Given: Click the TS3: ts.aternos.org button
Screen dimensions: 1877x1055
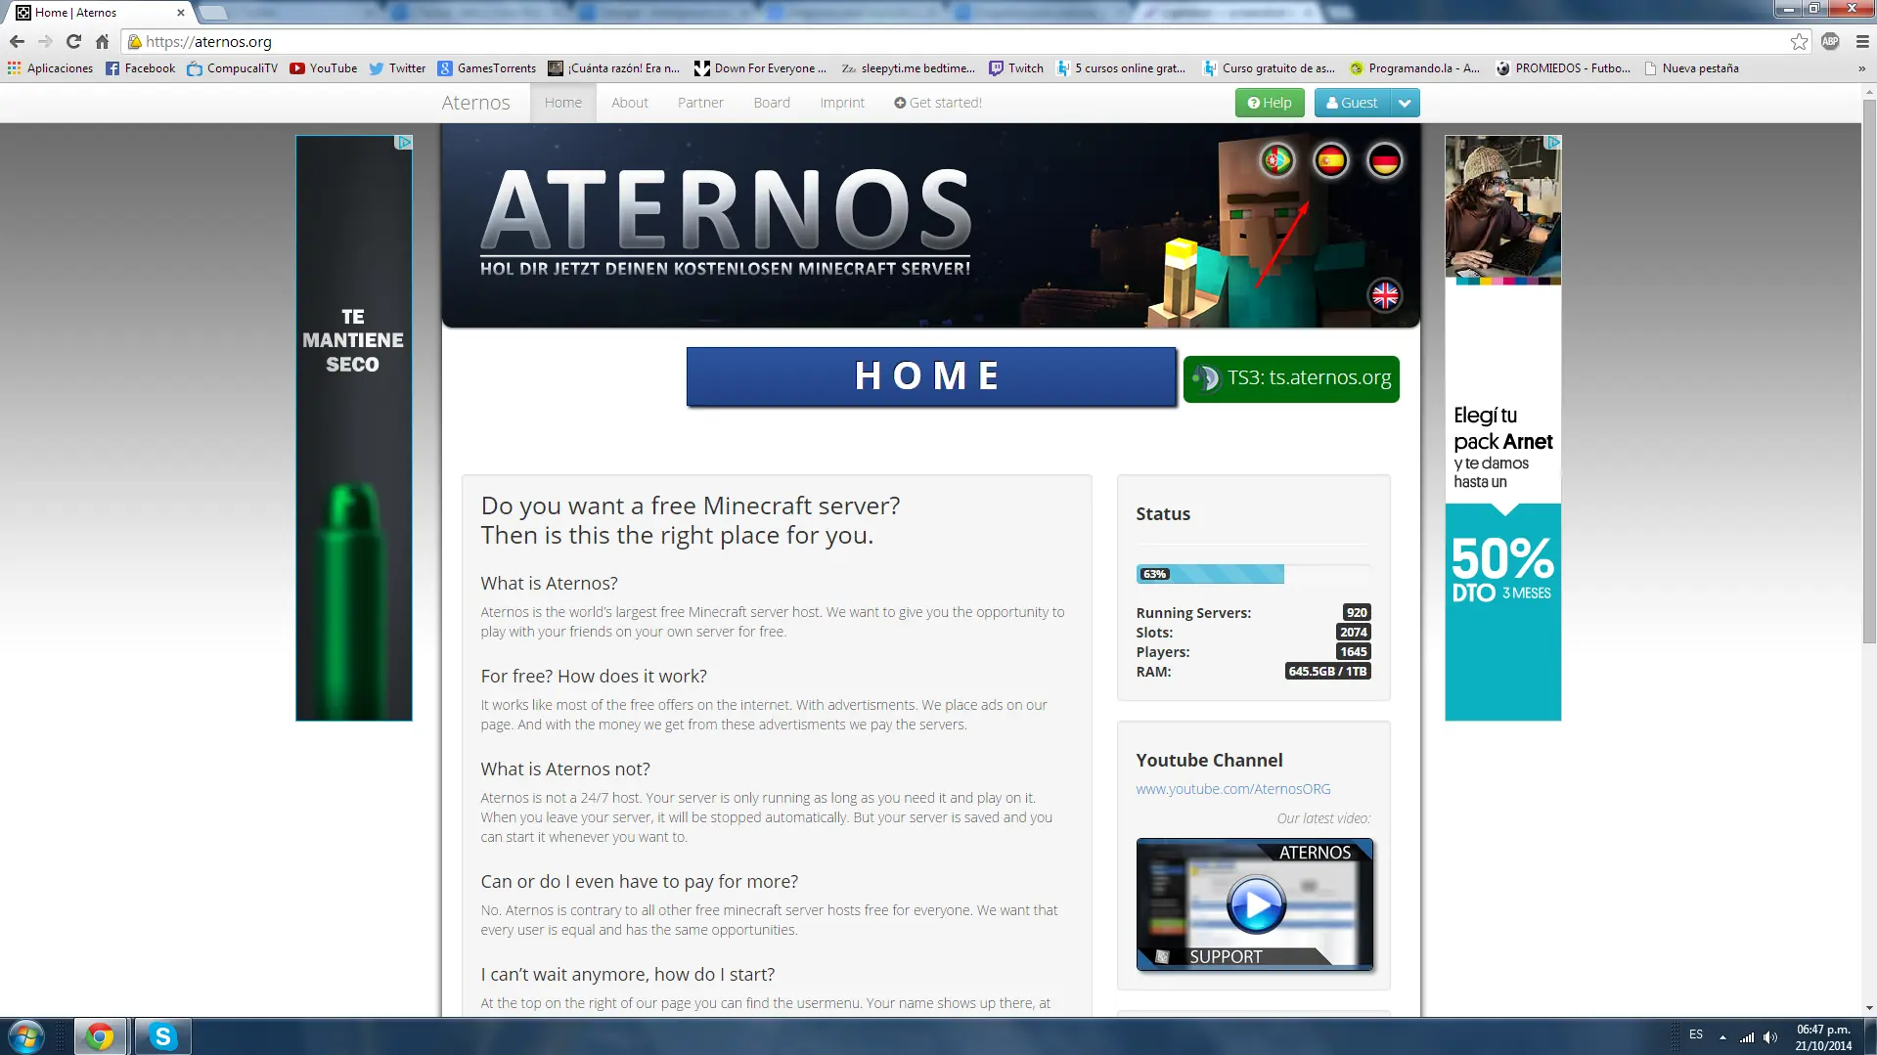Looking at the screenshot, I should tap(1291, 378).
